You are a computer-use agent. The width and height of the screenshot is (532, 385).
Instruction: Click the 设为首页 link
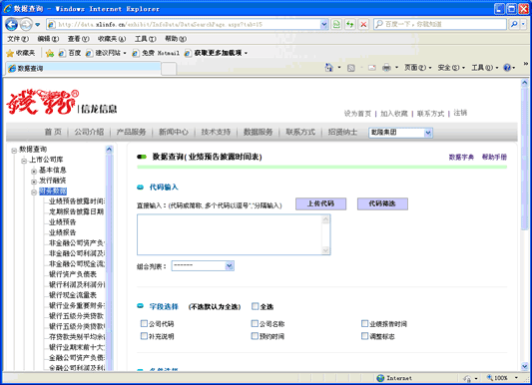click(357, 114)
